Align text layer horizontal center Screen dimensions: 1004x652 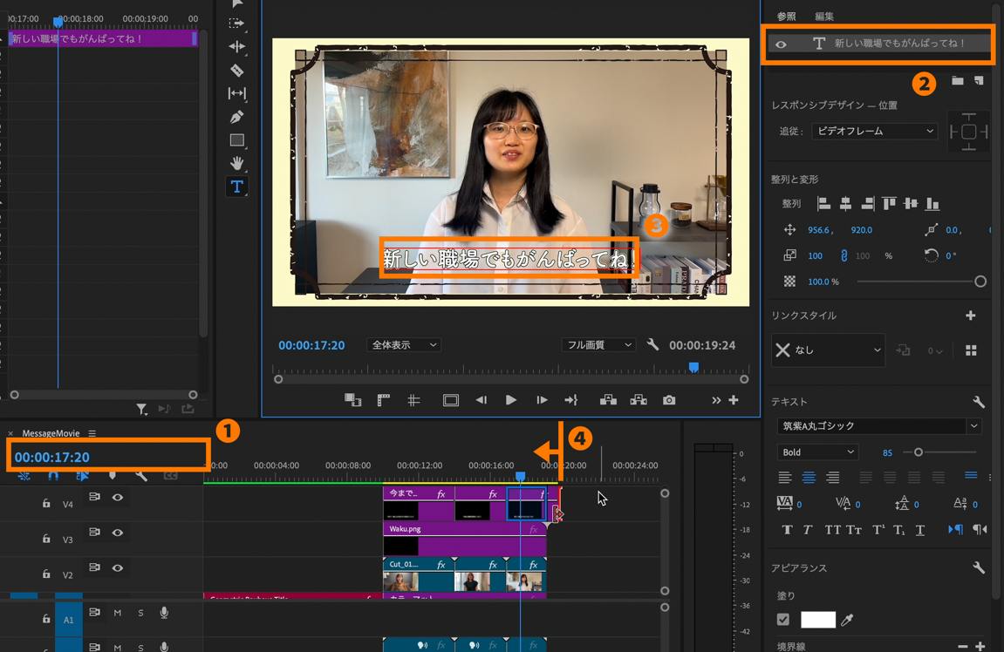coord(846,204)
